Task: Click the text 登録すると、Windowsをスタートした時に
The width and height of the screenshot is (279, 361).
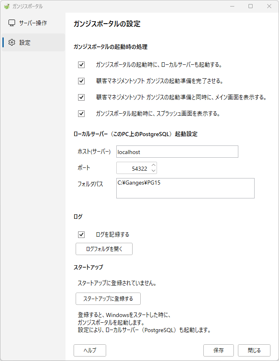Action: coord(124,315)
